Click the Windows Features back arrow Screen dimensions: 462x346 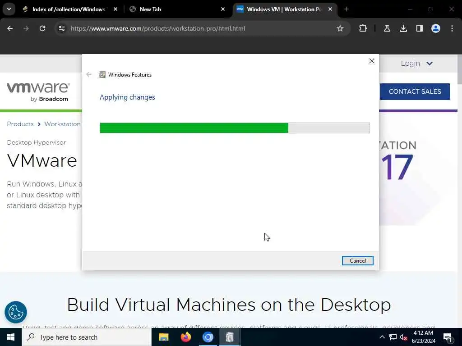coord(89,74)
